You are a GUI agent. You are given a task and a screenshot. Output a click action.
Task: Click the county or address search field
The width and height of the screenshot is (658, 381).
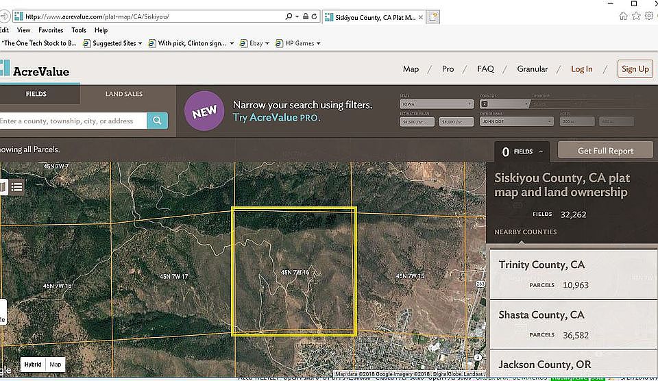(72, 121)
